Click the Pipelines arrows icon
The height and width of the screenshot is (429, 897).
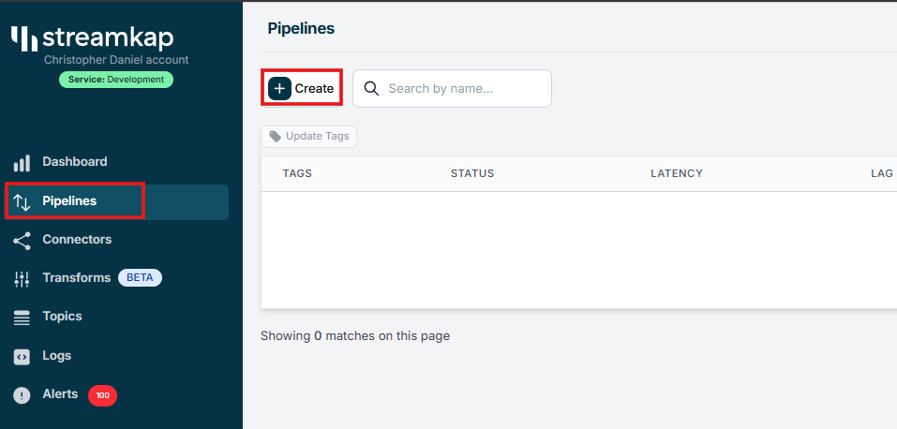pyautogui.click(x=22, y=201)
